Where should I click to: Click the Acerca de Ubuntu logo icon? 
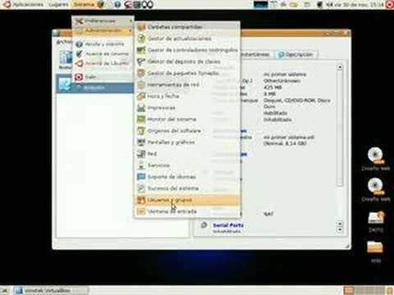pos(79,63)
